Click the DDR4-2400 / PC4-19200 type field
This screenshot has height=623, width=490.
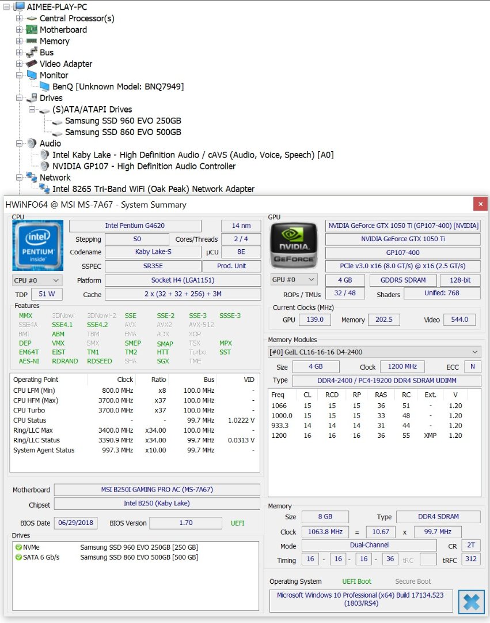(387, 381)
